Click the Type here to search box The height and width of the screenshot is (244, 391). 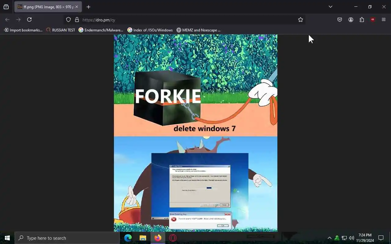pyautogui.click(x=67, y=238)
